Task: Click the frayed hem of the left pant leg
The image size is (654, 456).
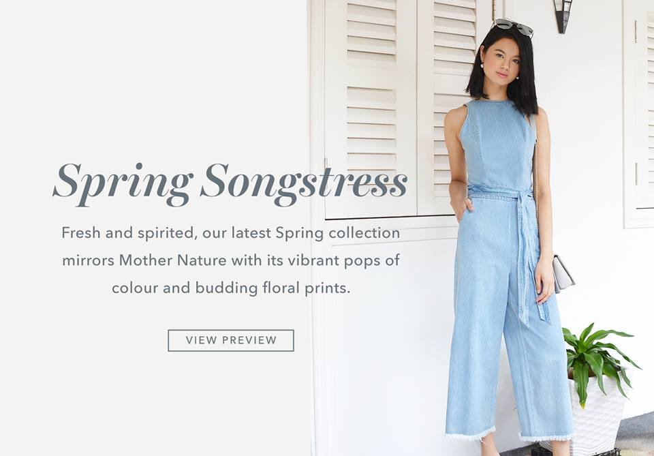Action: 470,433
